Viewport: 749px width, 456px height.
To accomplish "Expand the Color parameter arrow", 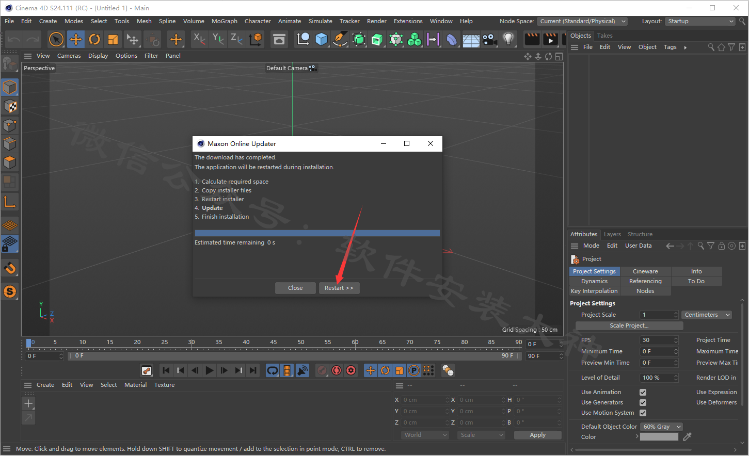I will tap(637, 436).
